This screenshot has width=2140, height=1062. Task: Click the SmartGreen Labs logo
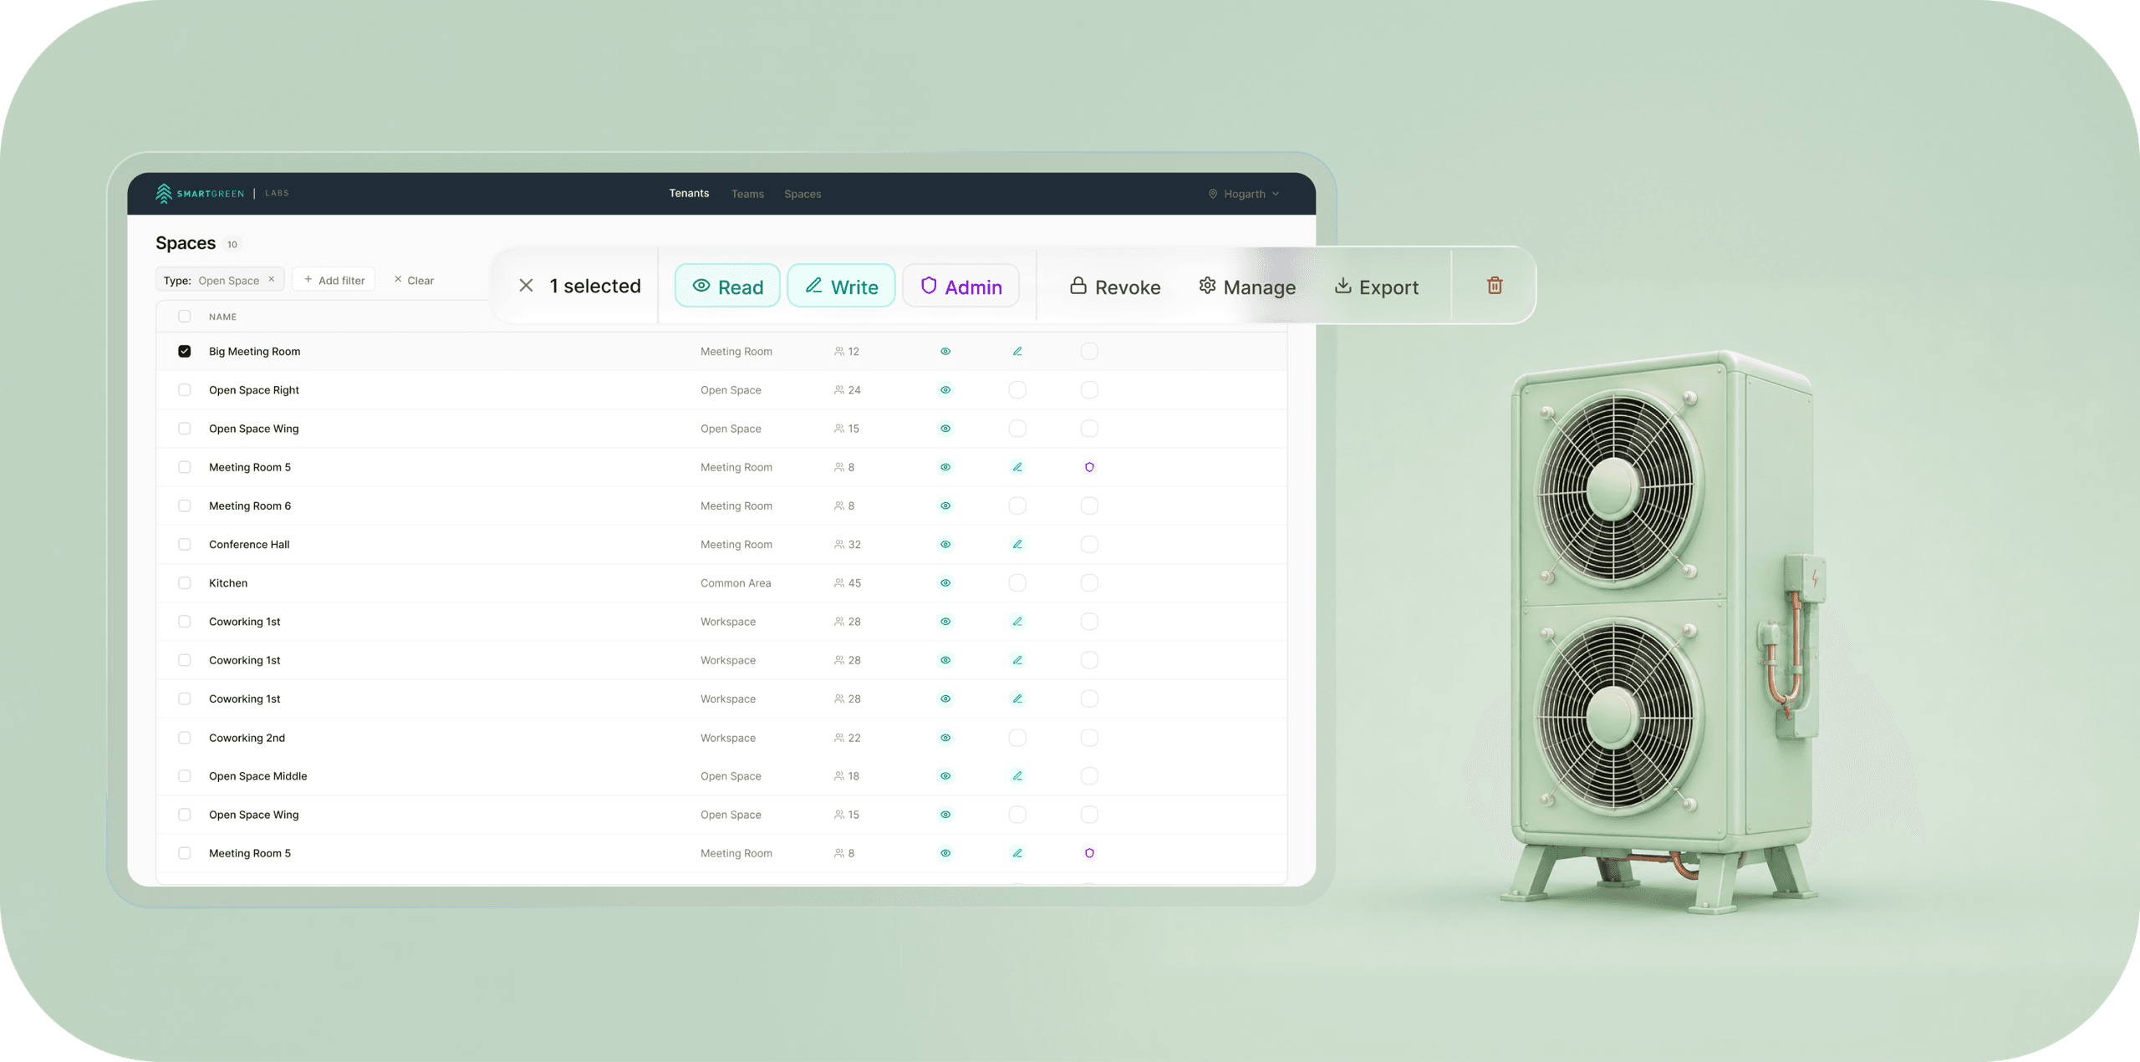pos(222,194)
